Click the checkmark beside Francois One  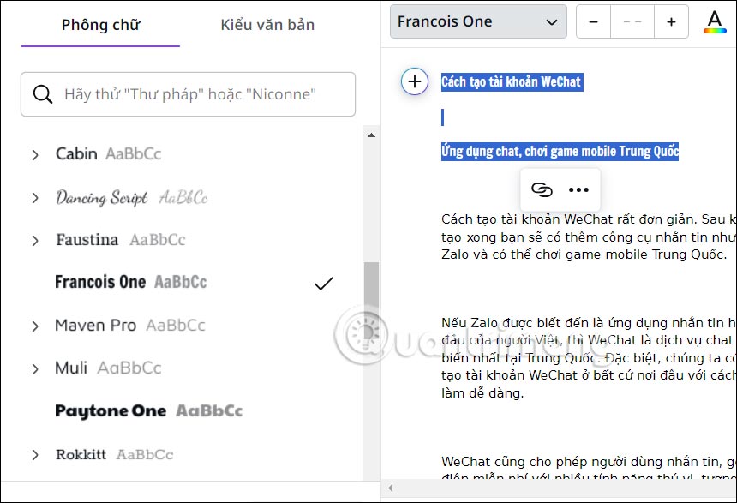[x=323, y=281]
